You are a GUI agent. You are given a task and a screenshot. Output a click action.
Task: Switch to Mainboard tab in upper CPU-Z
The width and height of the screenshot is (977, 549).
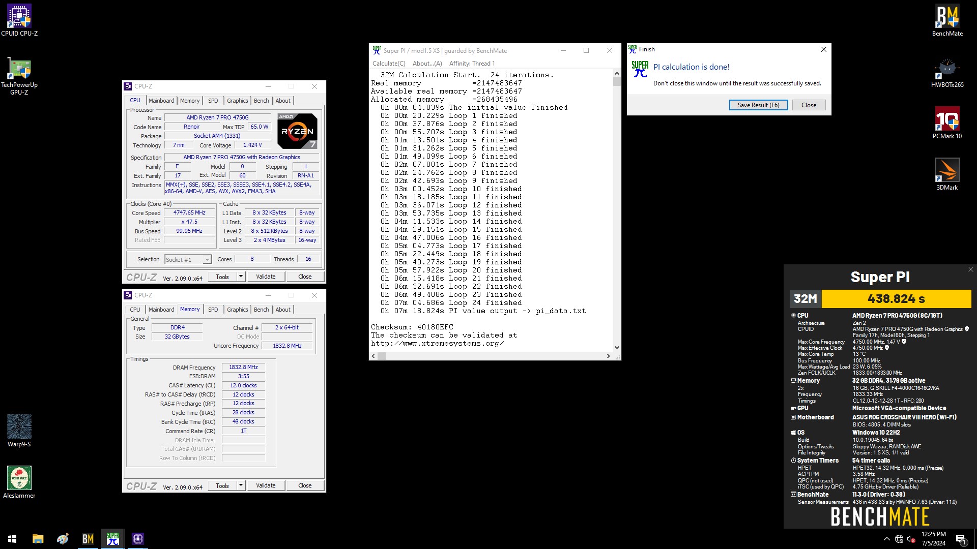click(x=161, y=101)
